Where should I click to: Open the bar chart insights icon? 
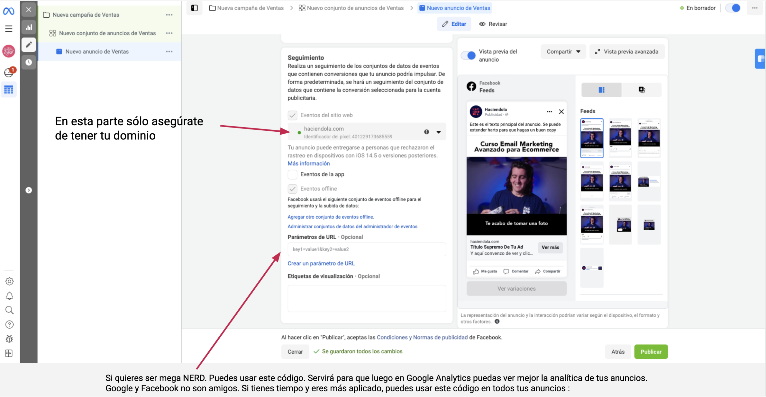[x=29, y=27]
